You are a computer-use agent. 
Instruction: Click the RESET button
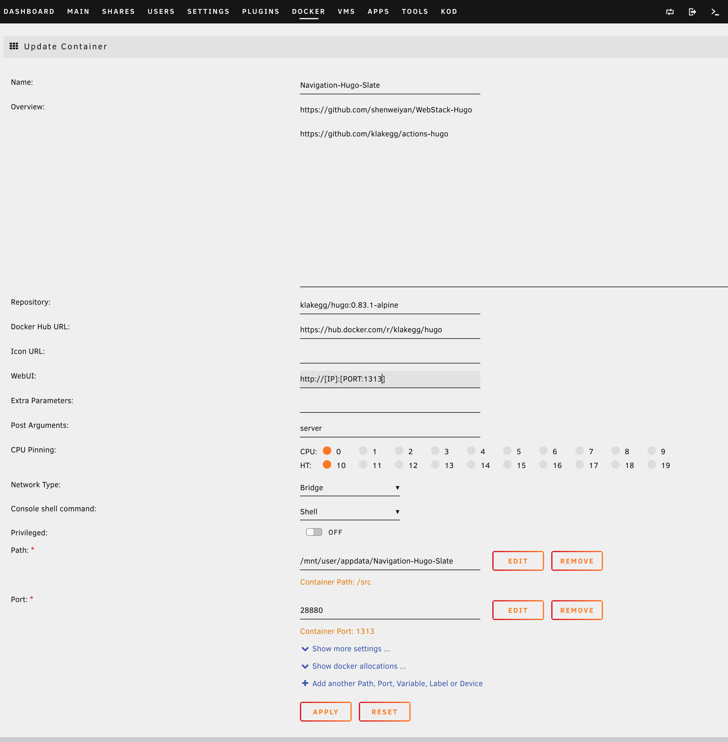(384, 711)
